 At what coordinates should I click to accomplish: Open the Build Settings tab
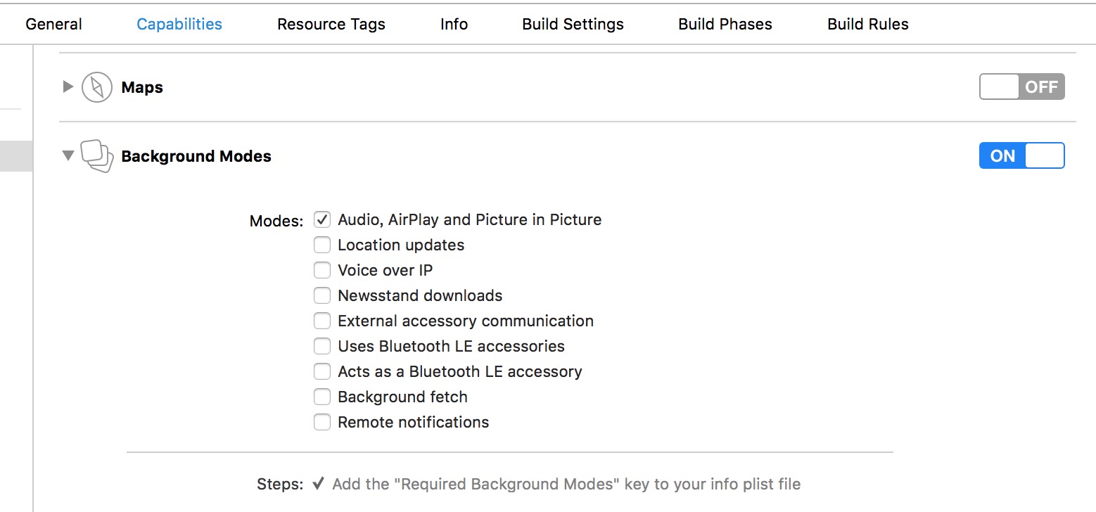click(x=573, y=24)
